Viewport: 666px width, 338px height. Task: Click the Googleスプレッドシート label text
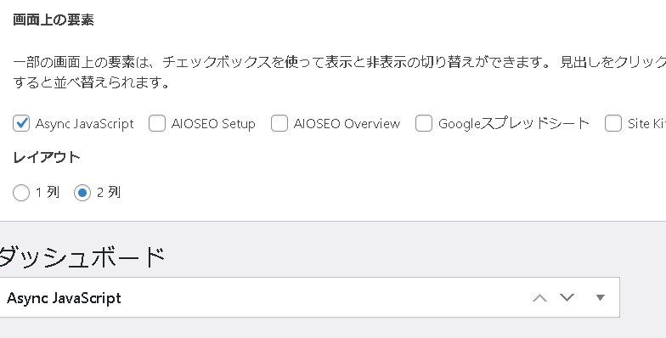(x=514, y=124)
